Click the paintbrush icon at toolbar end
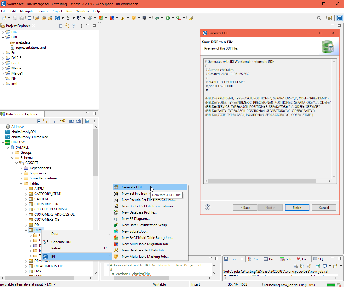This screenshot has height=287, width=344. (191, 18)
